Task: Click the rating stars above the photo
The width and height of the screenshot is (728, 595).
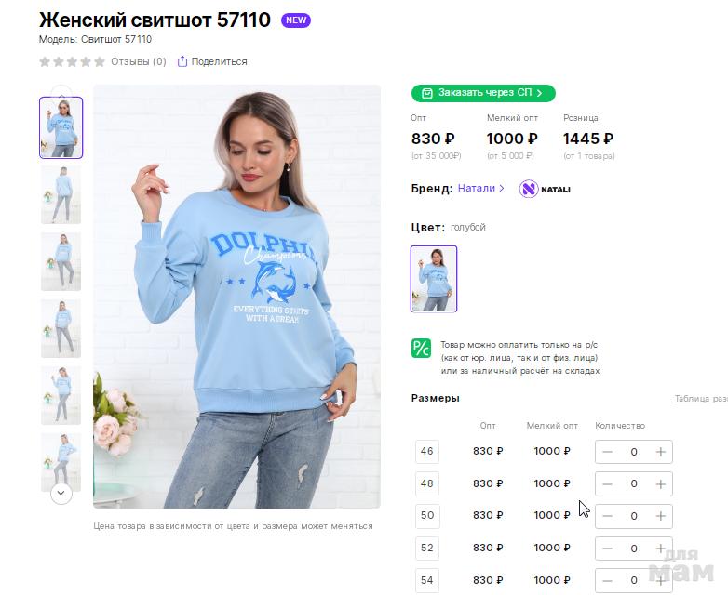Action: coord(72,62)
